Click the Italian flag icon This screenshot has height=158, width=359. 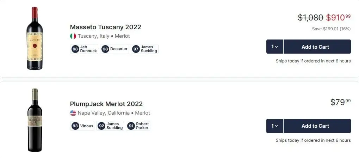click(x=73, y=36)
